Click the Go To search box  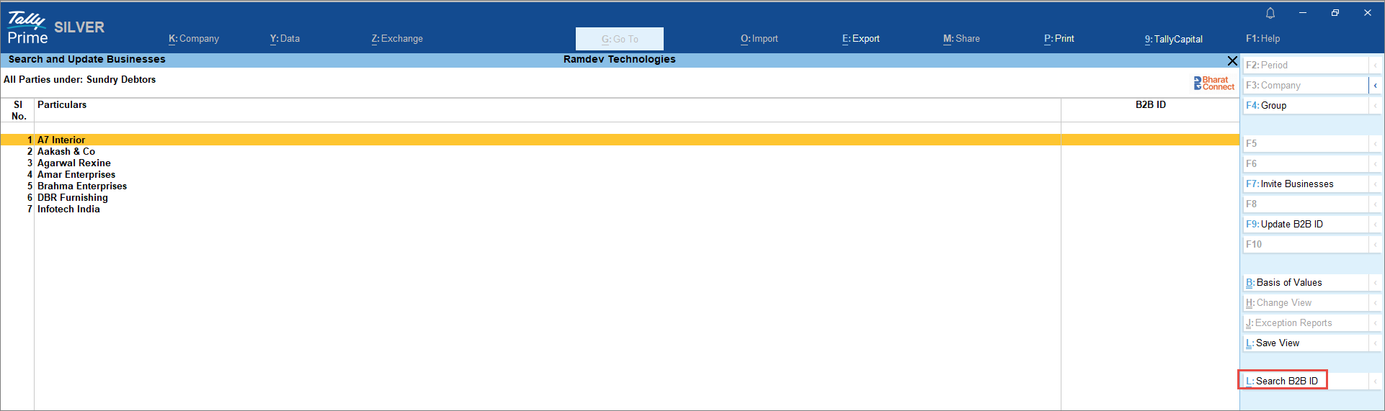tap(619, 39)
